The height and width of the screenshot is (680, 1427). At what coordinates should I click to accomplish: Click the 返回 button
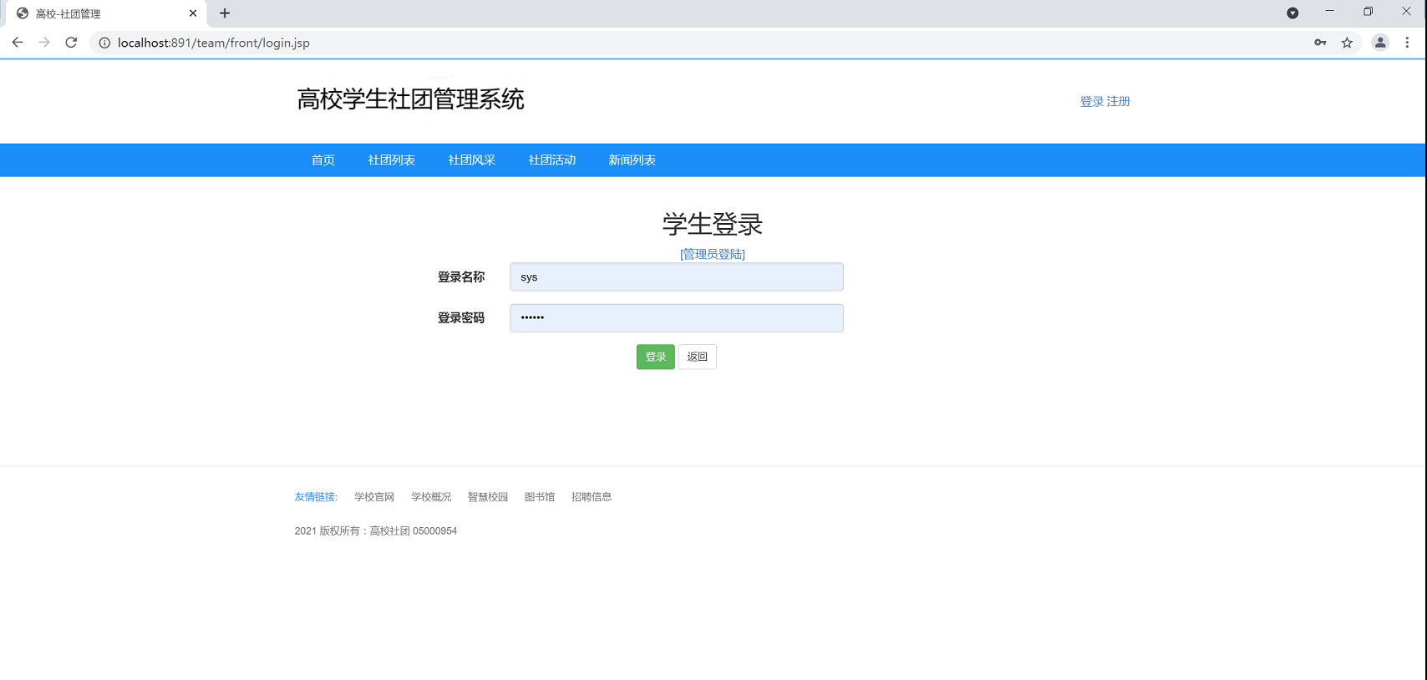click(x=697, y=357)
